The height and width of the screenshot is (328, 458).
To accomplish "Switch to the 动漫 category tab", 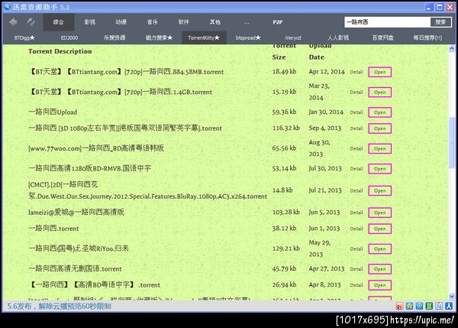I will point(121,22).
